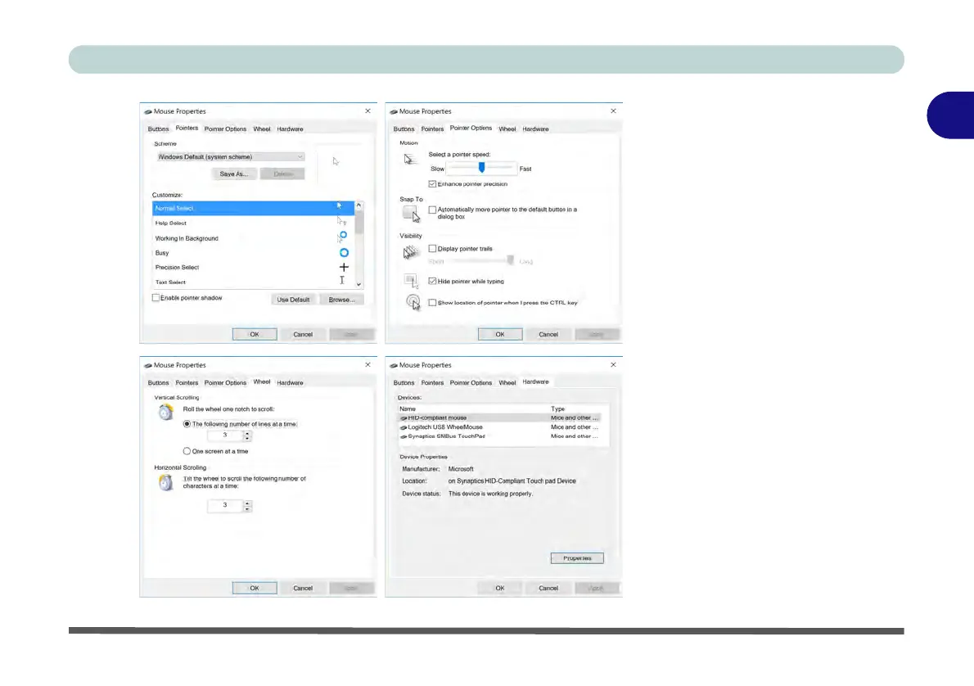974x686 pixels.
Task: Click the Logitech USB WheelMouse device icon
Action: pos(404,427)
